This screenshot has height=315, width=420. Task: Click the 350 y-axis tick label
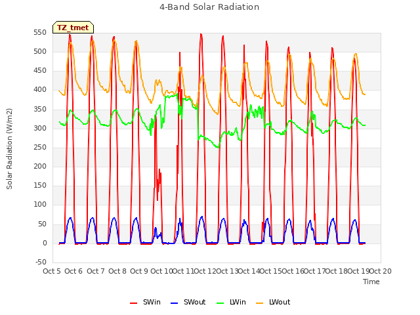40,109
